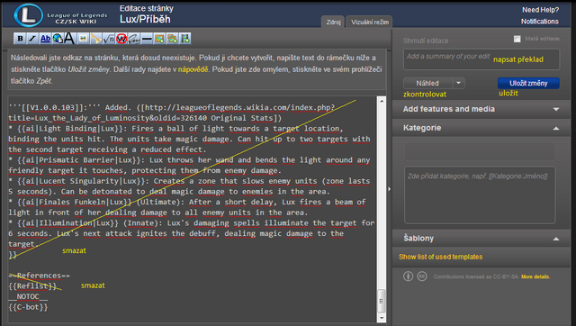The width and height of the screenshot is (576, 326).
Task: Click the Lux/Příběh page title
Action: [145, 19]
